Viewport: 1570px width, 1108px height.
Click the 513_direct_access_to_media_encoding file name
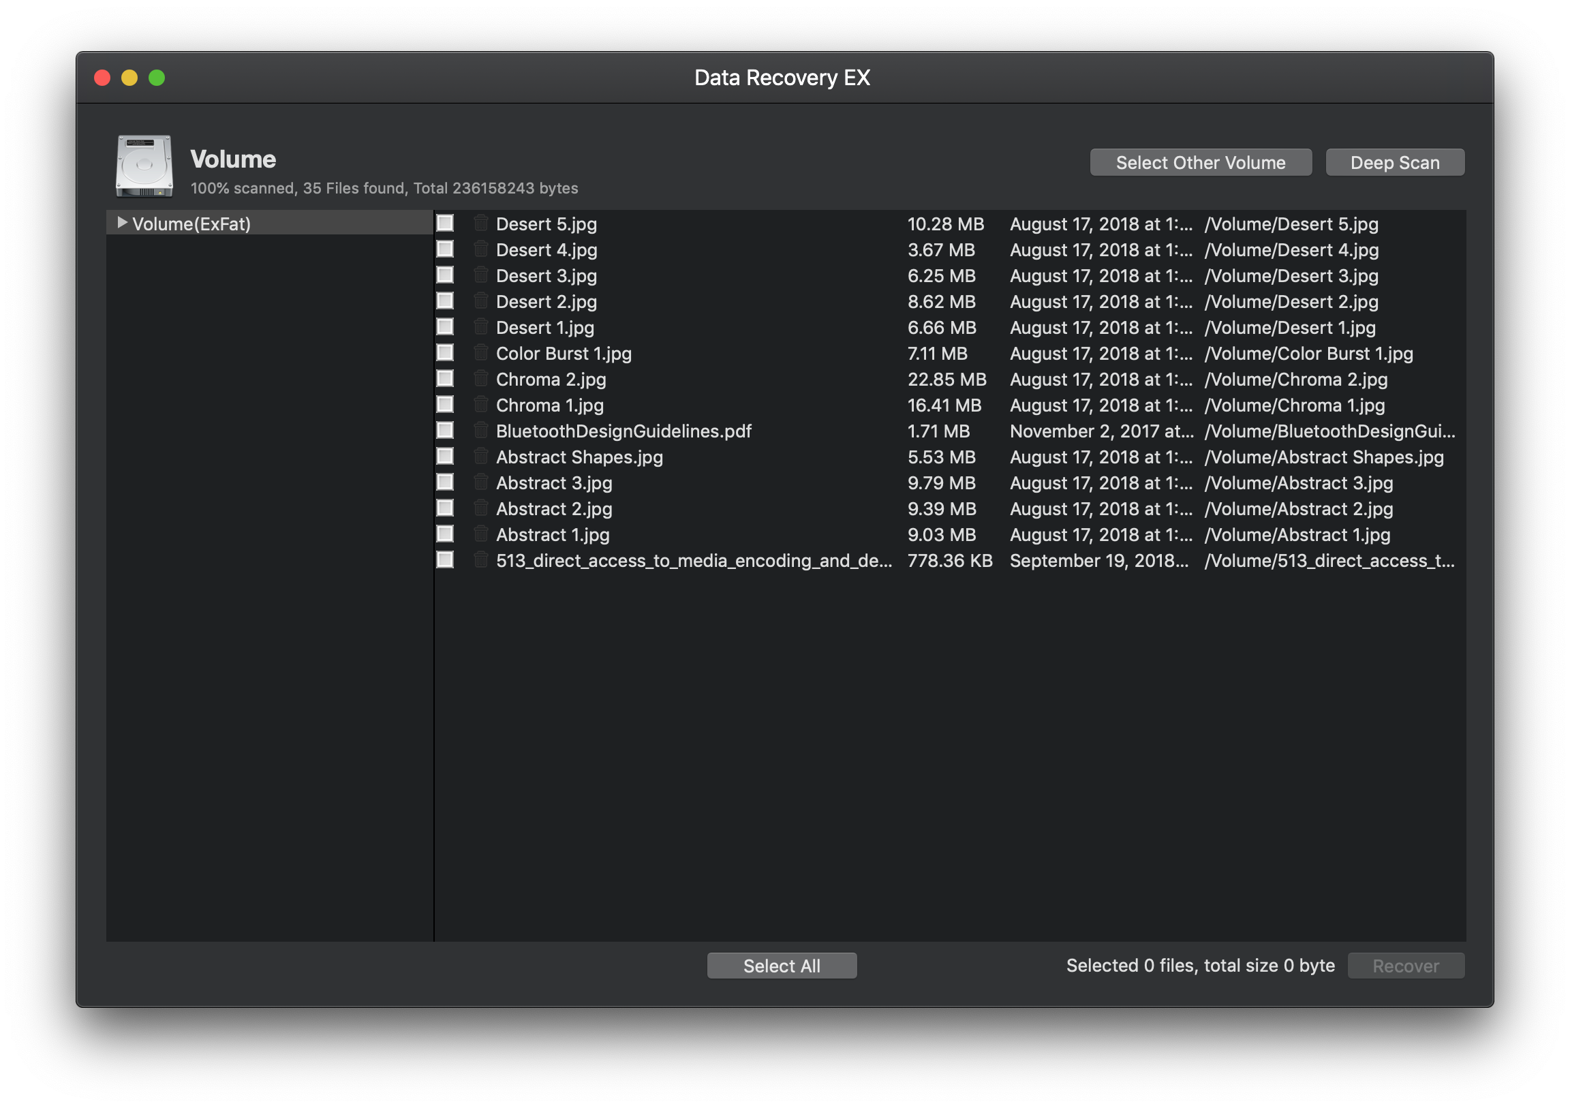click(x=694, y=561)
